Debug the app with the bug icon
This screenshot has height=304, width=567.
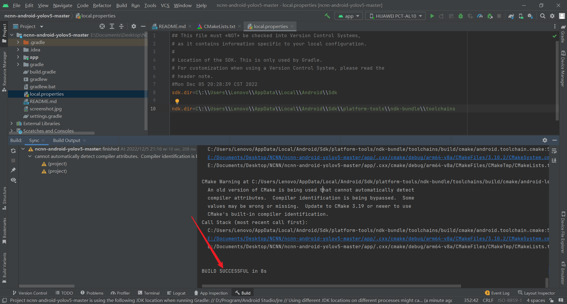pyautogui.click(x=460, y=16)
